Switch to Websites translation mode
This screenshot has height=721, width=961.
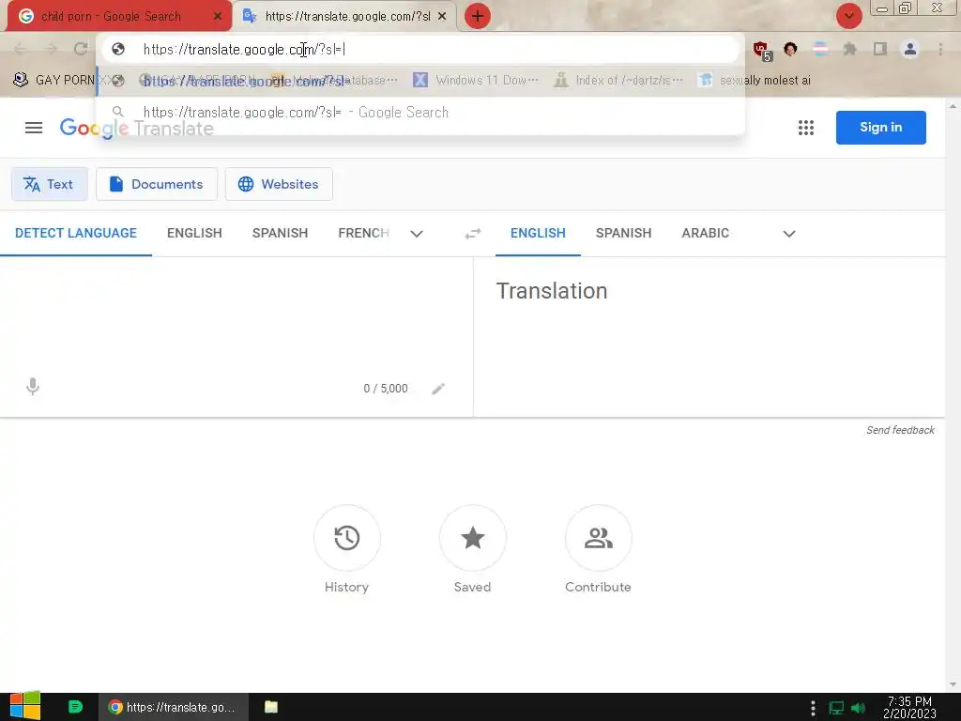279,184
